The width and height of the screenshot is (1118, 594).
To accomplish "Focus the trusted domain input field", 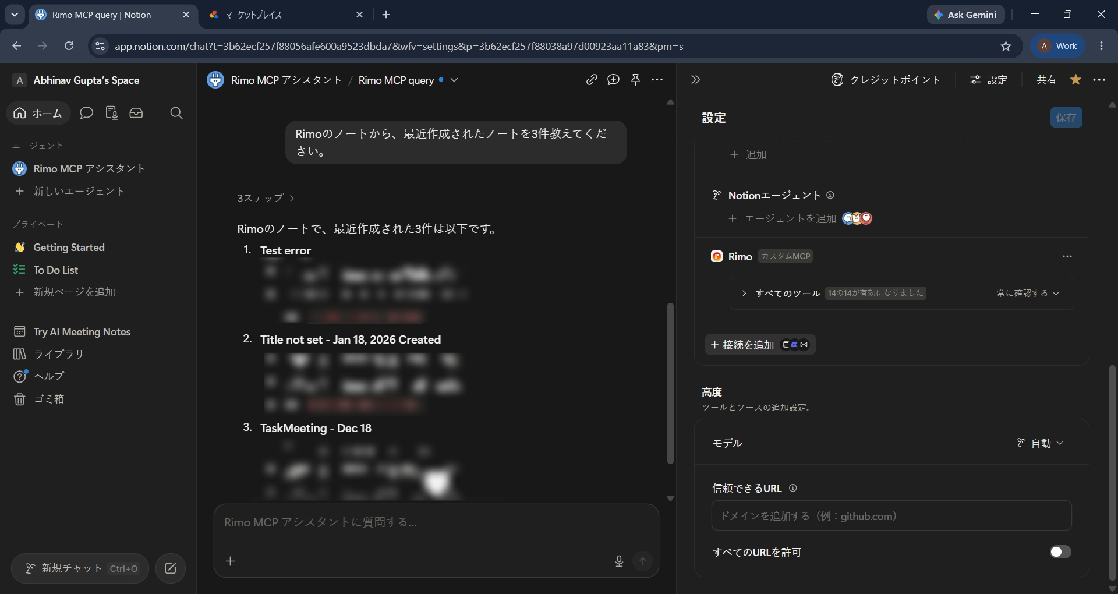I will click(x=891, y=516).
